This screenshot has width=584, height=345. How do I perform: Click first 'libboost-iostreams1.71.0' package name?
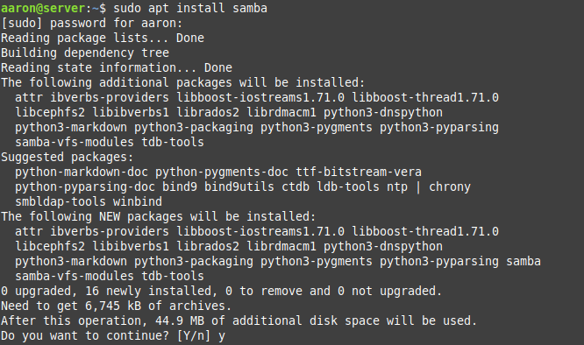(260, 97)
